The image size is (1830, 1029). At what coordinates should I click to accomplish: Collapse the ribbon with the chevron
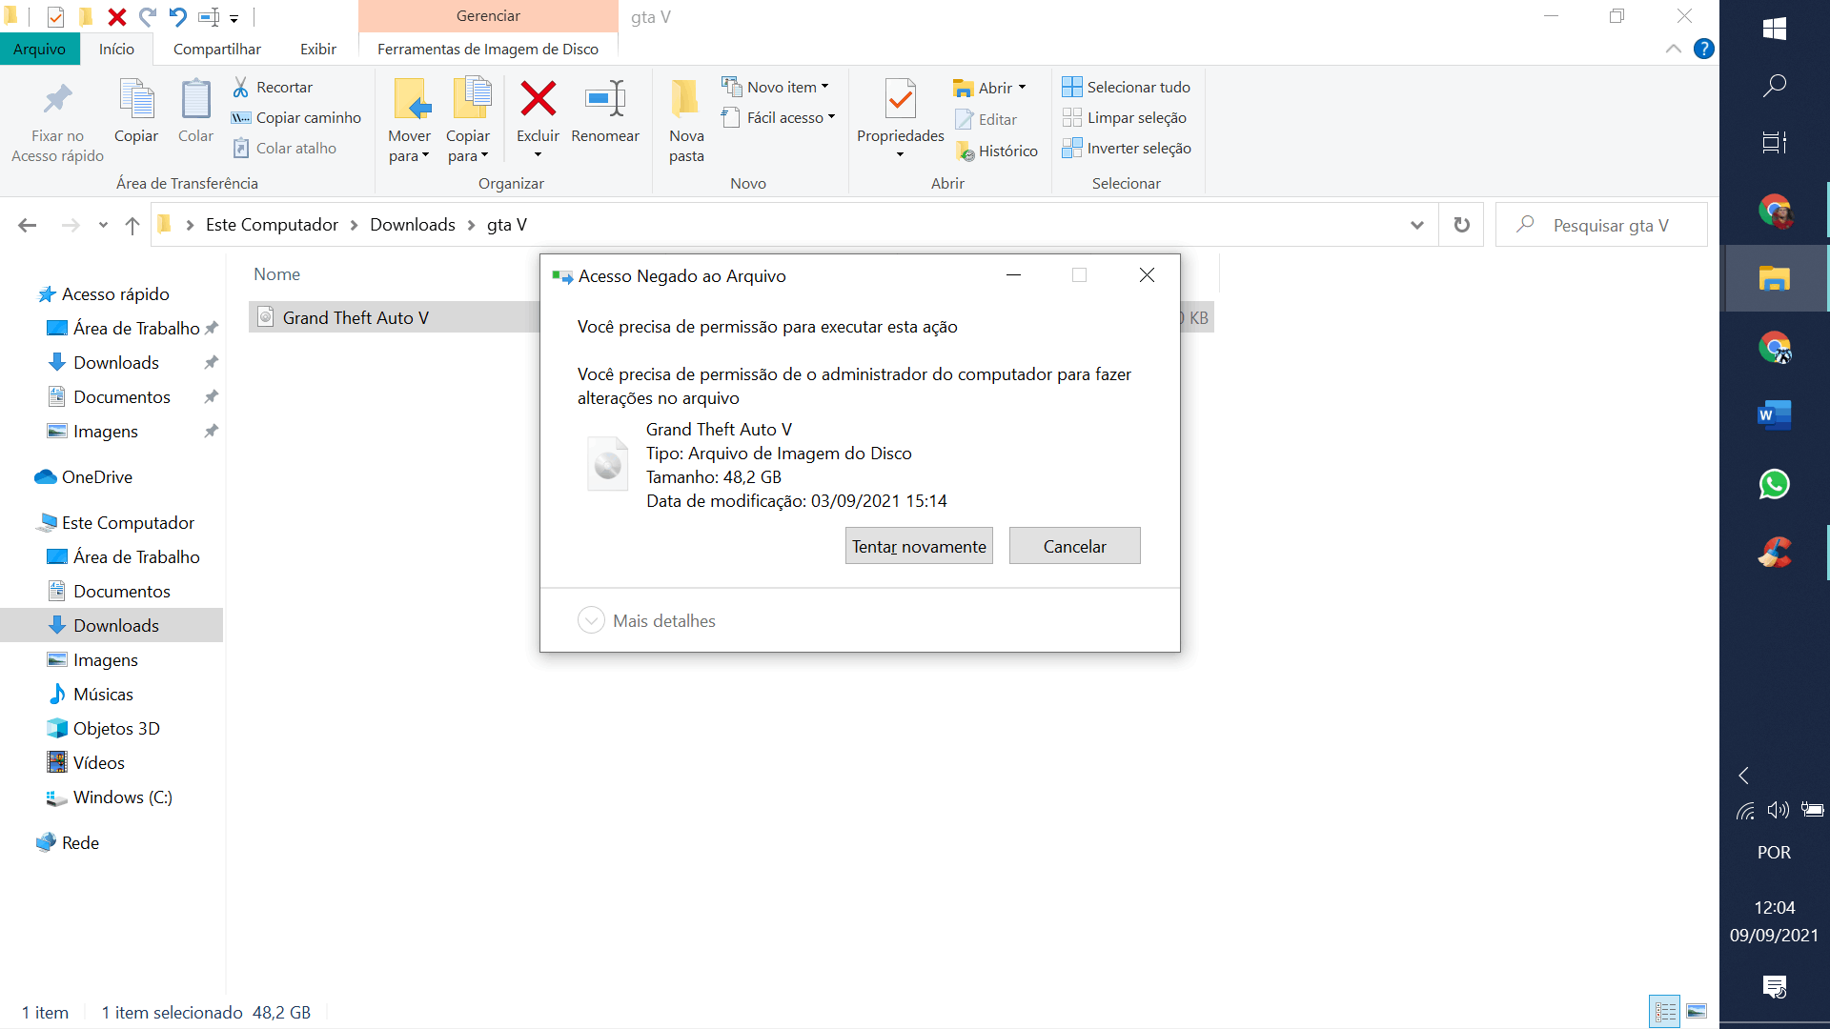click(x=1673, y=49)
